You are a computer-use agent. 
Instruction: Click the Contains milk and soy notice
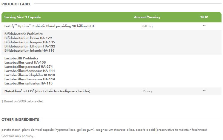(18, 136)
